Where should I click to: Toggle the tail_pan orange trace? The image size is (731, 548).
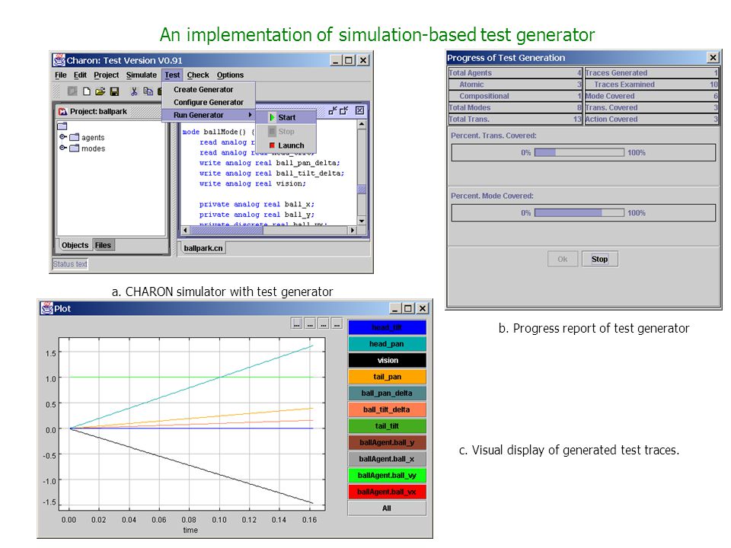point(387,377)
